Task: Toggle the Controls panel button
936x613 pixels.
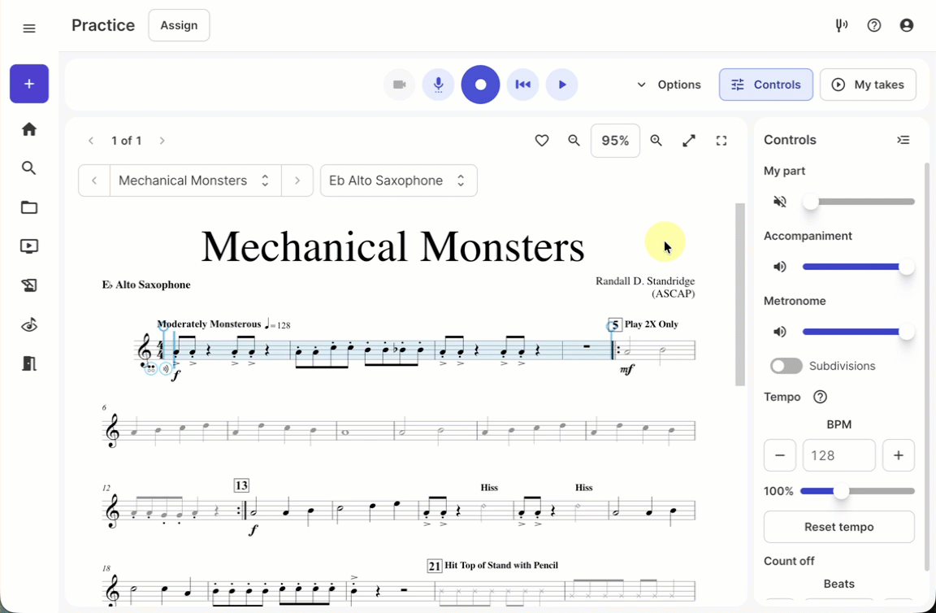Action: (x=766, y=85)
